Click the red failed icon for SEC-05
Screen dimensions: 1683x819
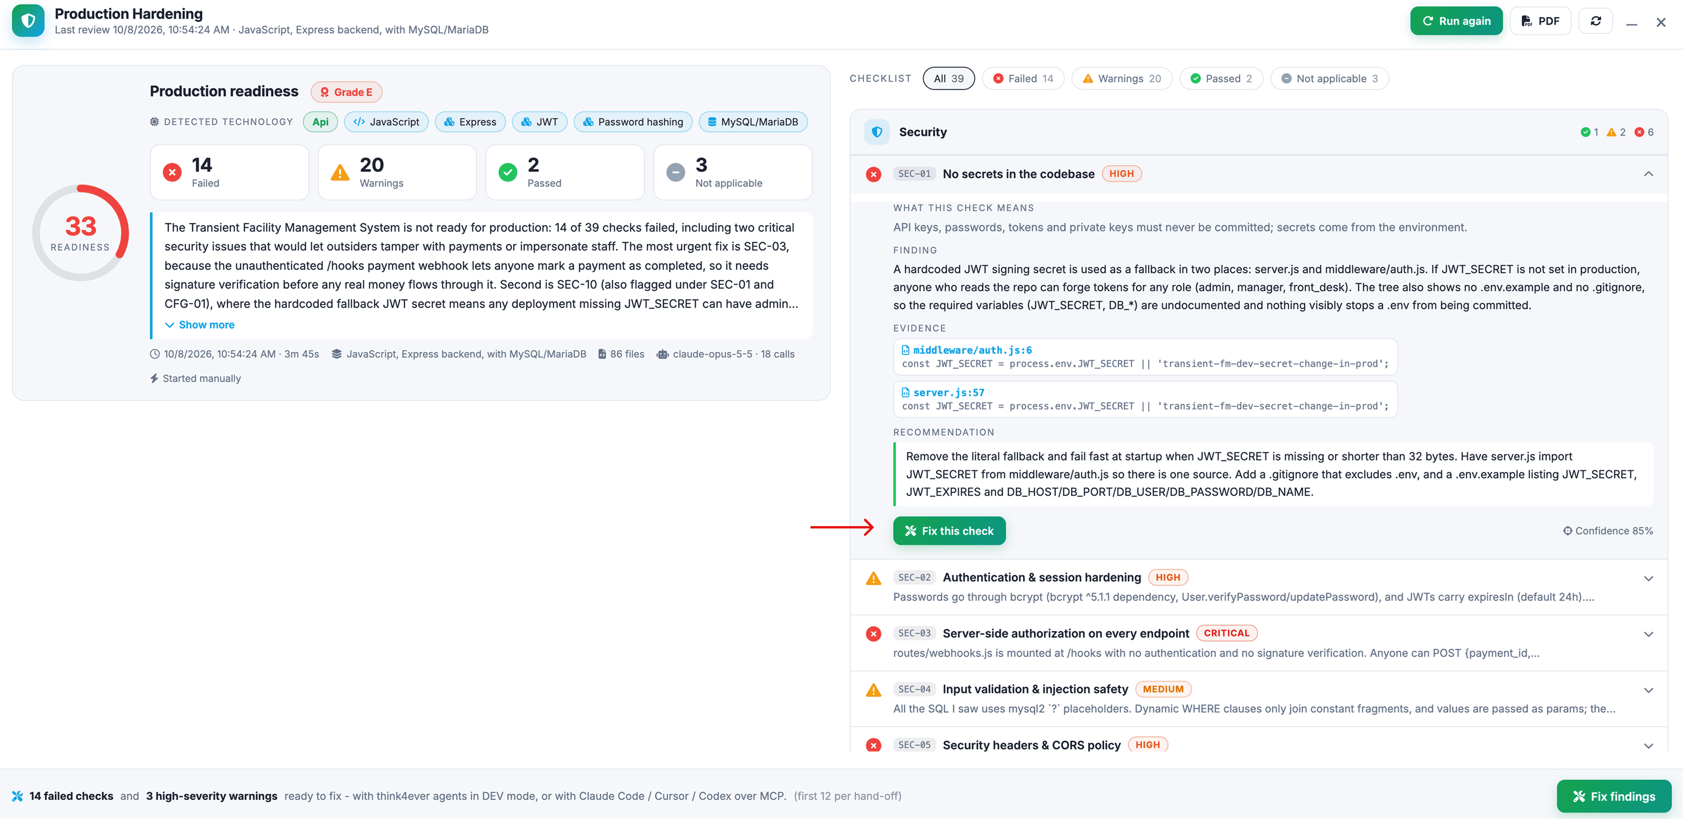(x=873, y=745)
